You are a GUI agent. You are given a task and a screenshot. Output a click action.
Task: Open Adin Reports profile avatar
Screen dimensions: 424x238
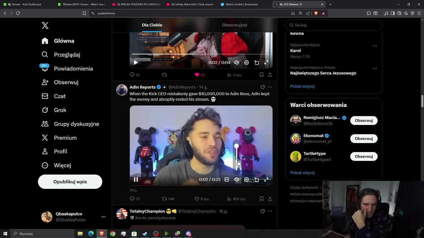point(122,90)
